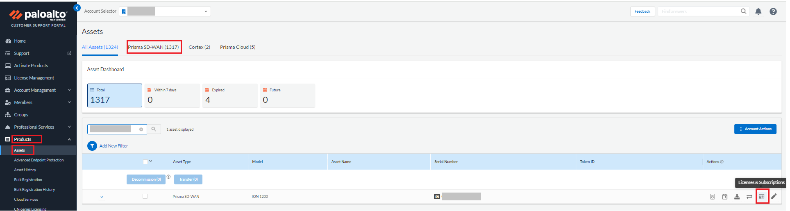Switch to Prisma Cloud tab
This screenshot has height=211, width=790.
coord(238,47)
